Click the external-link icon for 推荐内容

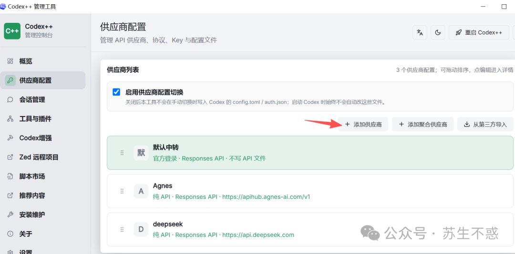10,195
